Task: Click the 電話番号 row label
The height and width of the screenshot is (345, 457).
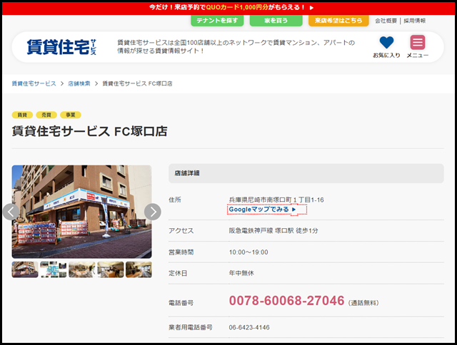Action: (x=181, y=303)
